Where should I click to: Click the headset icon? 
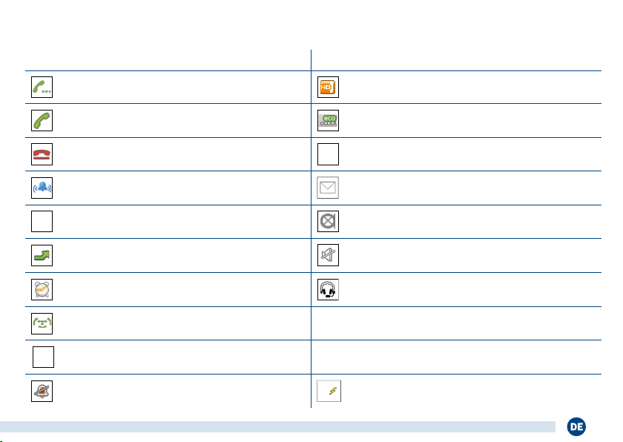328,290
